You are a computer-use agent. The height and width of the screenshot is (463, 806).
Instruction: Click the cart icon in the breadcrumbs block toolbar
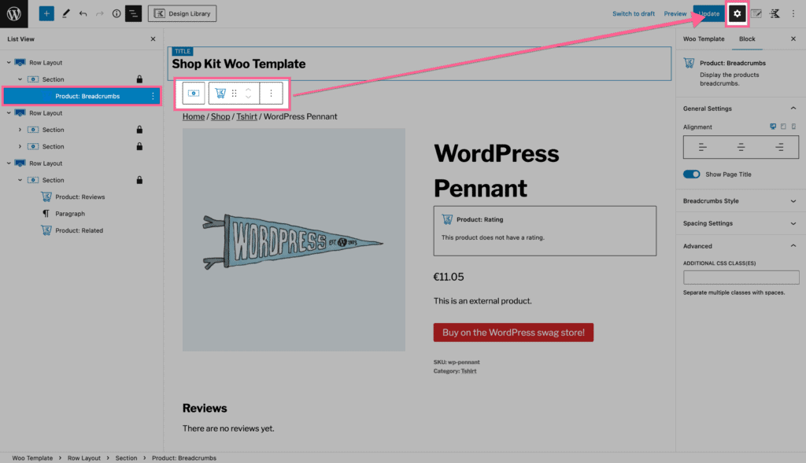click(220, 93)
